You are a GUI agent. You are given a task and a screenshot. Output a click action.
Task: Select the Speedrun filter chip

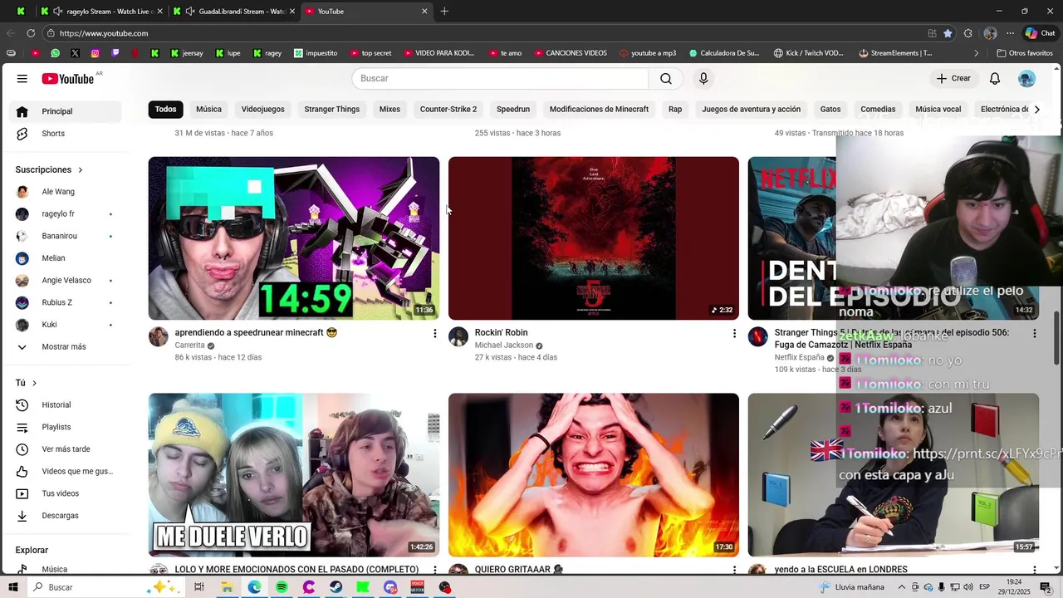(513, 109)
